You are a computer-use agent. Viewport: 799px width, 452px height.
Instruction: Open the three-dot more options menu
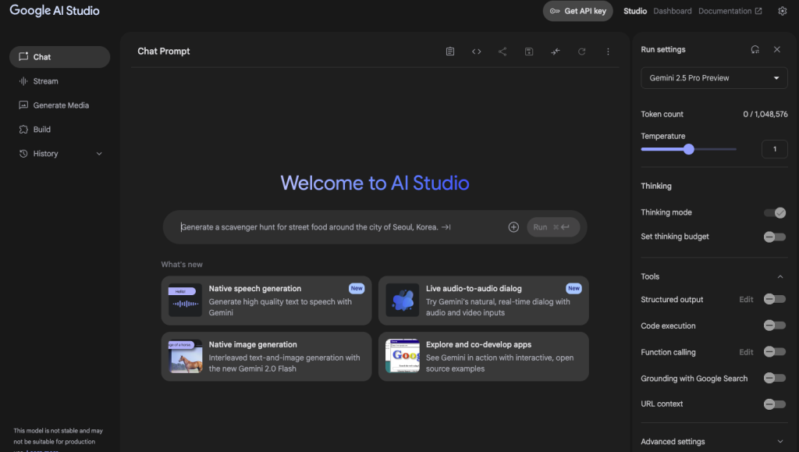(x=608, y=52)
